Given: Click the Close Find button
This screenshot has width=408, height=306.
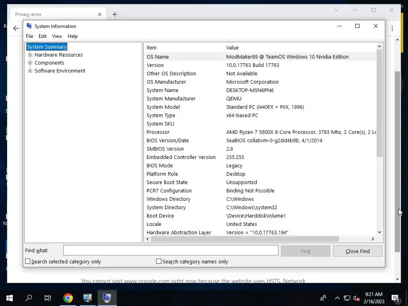Looking at the screenshot, I should [x=357, y=251].
